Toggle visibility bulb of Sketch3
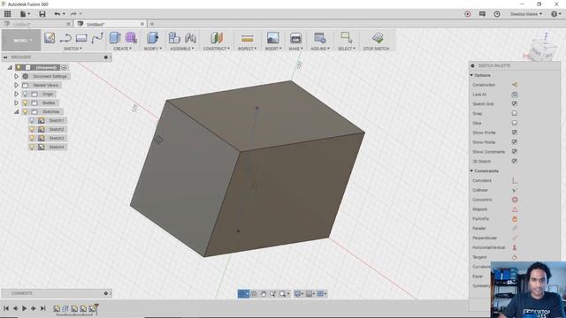Screen dimensions: 566x318 click(32, 138)
